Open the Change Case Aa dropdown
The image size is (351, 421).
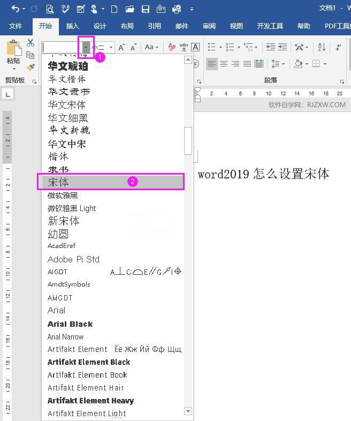[151, 47]
